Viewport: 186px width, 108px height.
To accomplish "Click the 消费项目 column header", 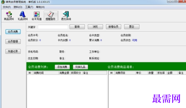I will (x=125, y=73).
